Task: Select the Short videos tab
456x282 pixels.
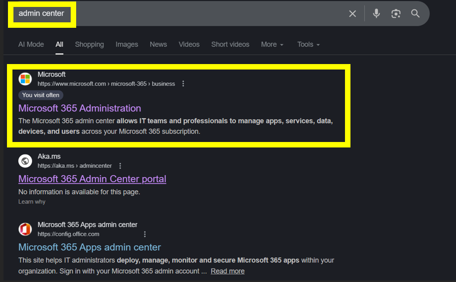Action: [x=230, y=44]
